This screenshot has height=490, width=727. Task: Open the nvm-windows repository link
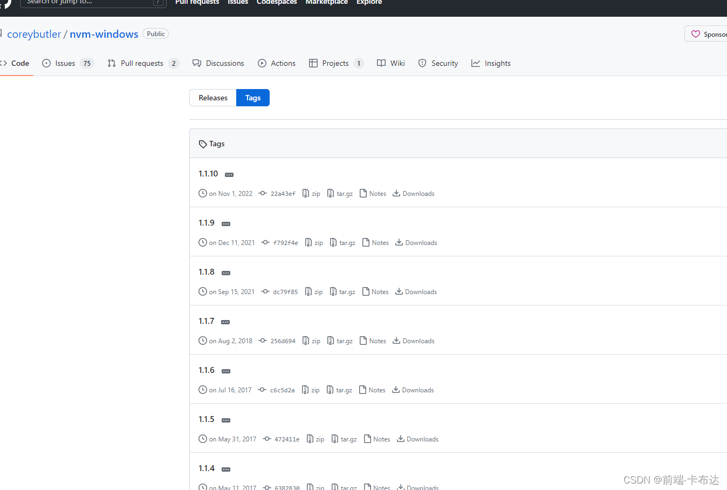coord(104,34)
